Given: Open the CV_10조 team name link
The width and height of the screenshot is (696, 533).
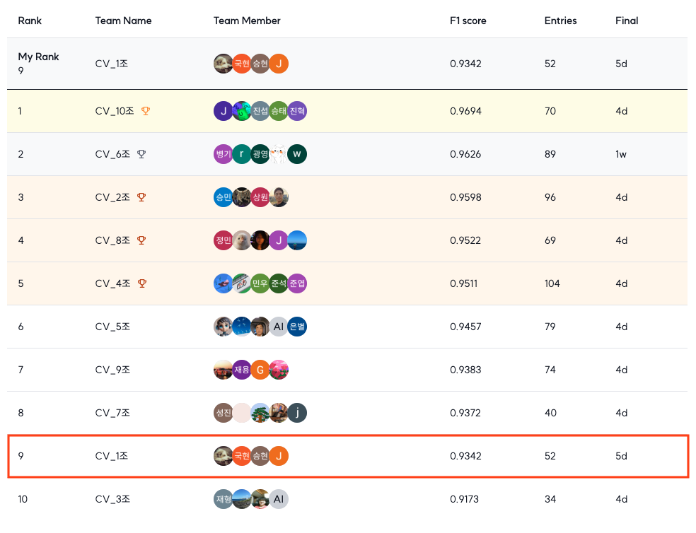Looking at the screenshot, I should click(x=115, y=111).
